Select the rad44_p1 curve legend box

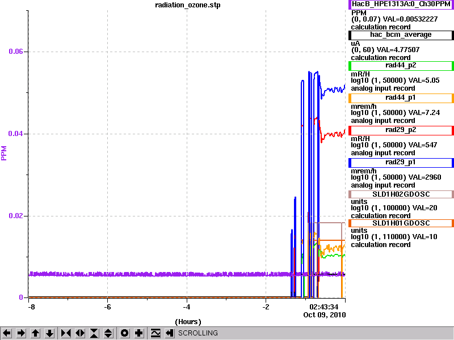tap(401, 98)
